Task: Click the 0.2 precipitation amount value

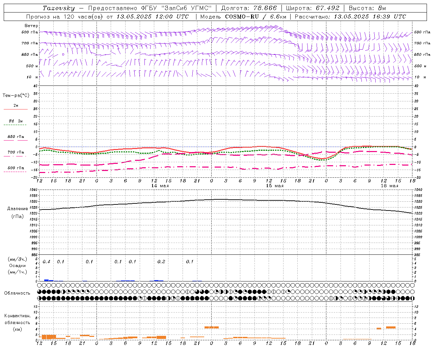Action: tap(161, 262)
